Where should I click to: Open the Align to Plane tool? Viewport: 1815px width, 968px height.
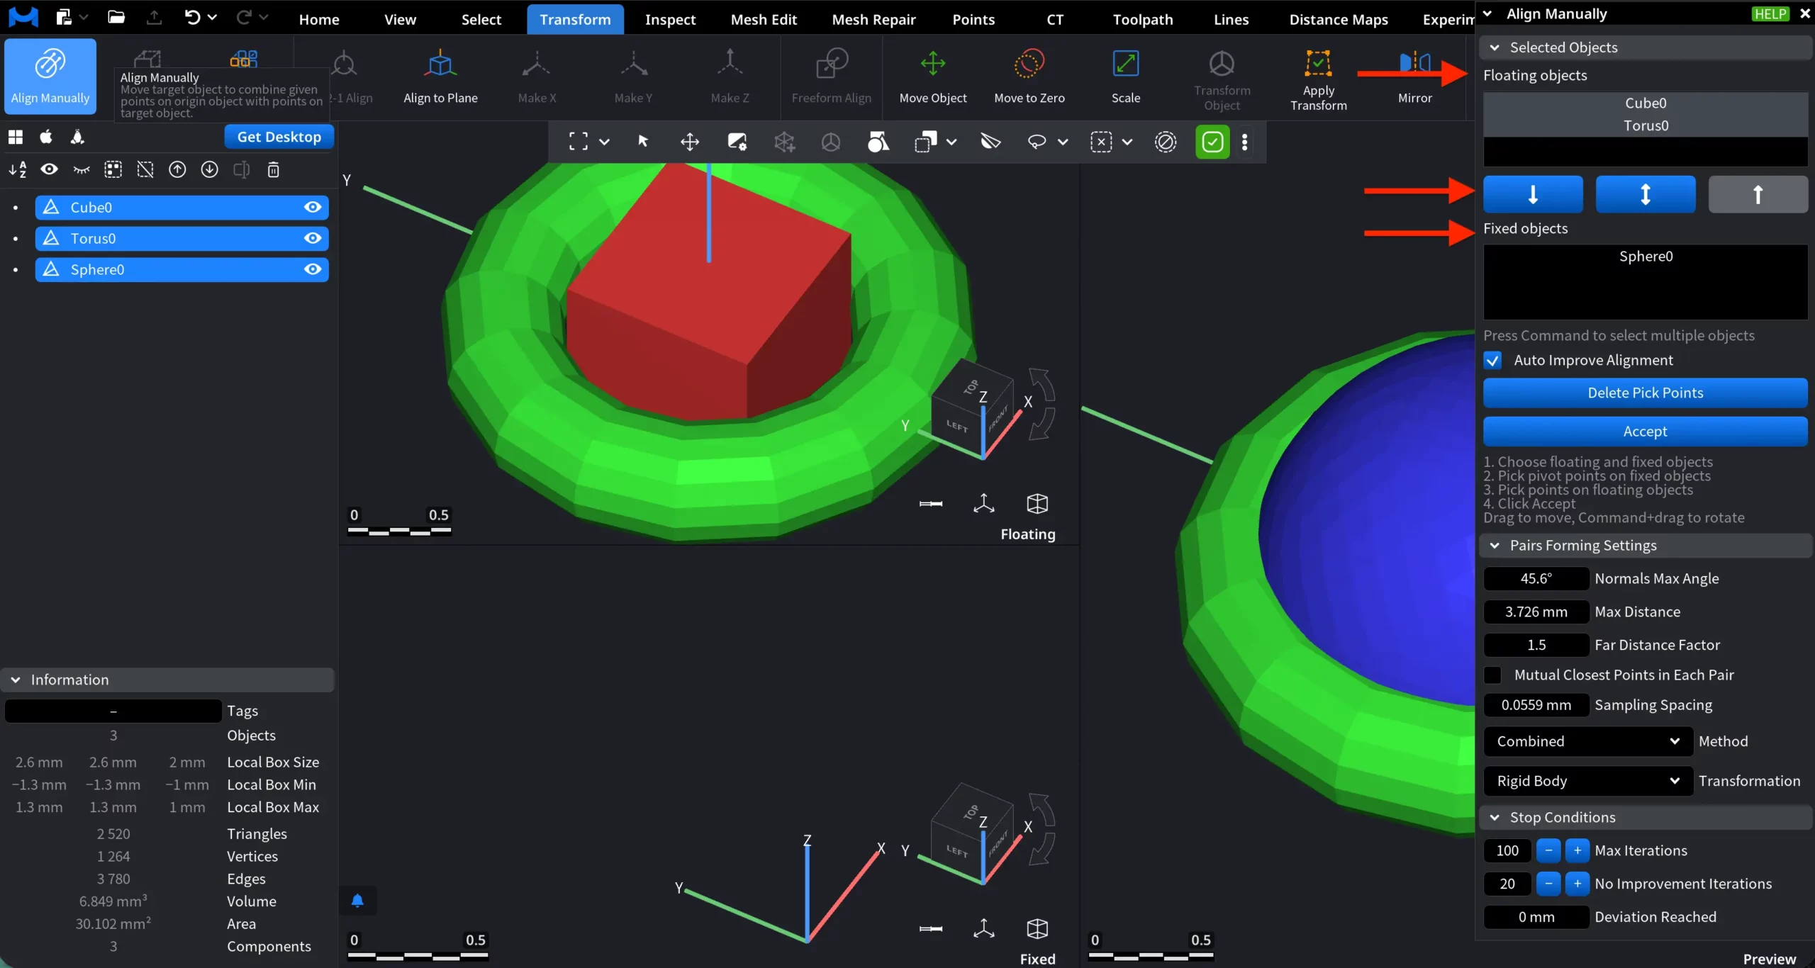tap(440, 64)
